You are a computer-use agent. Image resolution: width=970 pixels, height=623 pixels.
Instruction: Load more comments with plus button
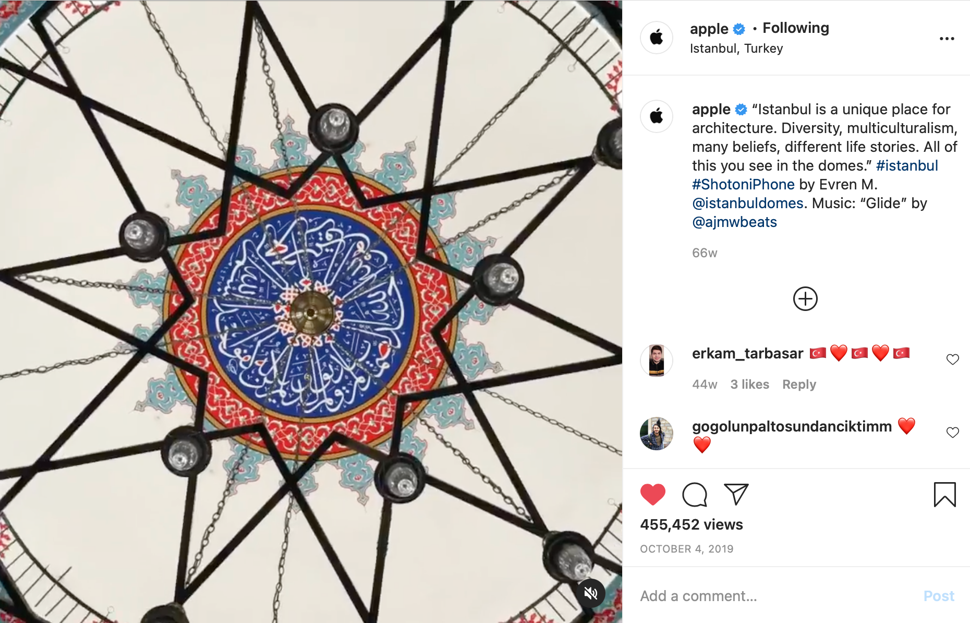click(x=805, y=299)
